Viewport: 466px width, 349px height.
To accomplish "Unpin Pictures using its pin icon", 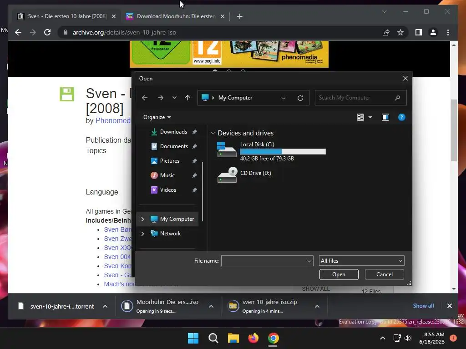I will (194, 161).
